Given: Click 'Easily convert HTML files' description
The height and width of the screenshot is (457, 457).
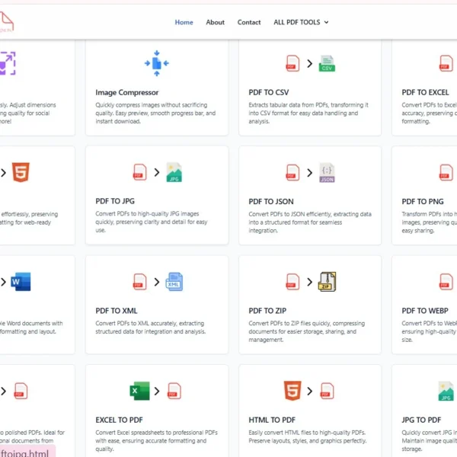Looking at the screenshot, I should point(308,436).
